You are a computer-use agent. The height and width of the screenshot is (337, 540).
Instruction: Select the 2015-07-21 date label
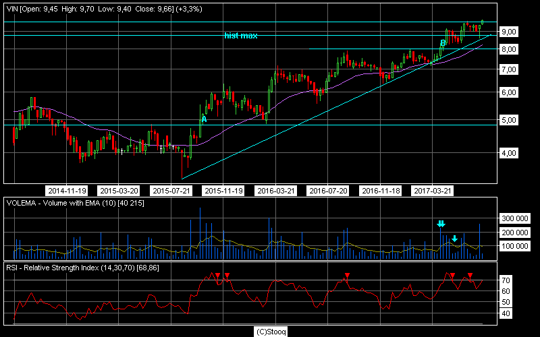[x=171, y=191]
